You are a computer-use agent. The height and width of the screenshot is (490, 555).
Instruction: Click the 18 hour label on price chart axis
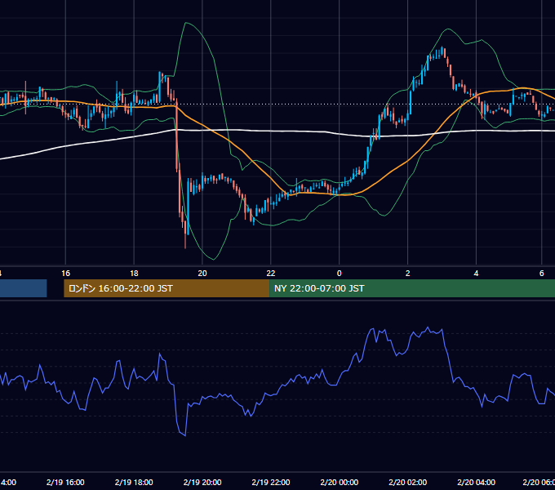point(134,274)
